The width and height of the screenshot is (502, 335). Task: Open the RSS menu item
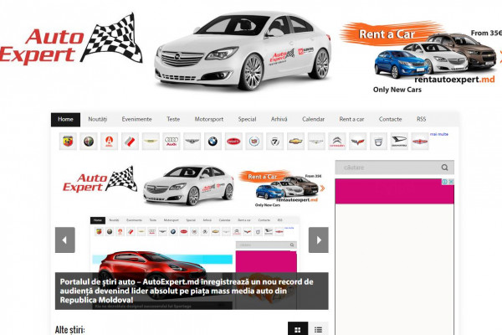coord(422,119)
